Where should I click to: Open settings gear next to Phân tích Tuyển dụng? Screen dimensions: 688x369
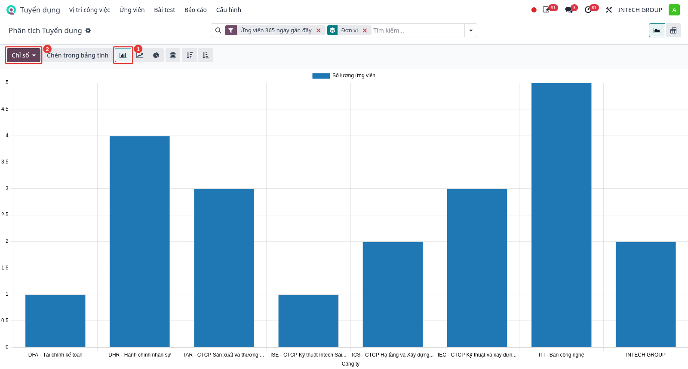tap(88, 30)
